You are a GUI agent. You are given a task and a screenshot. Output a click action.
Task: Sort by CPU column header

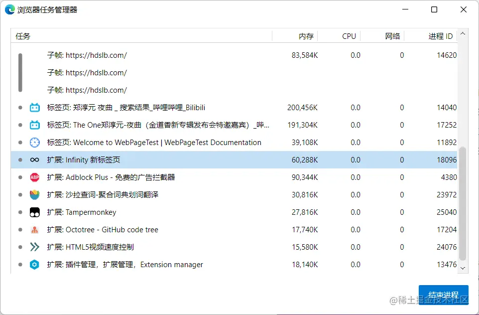click(339, 36)
